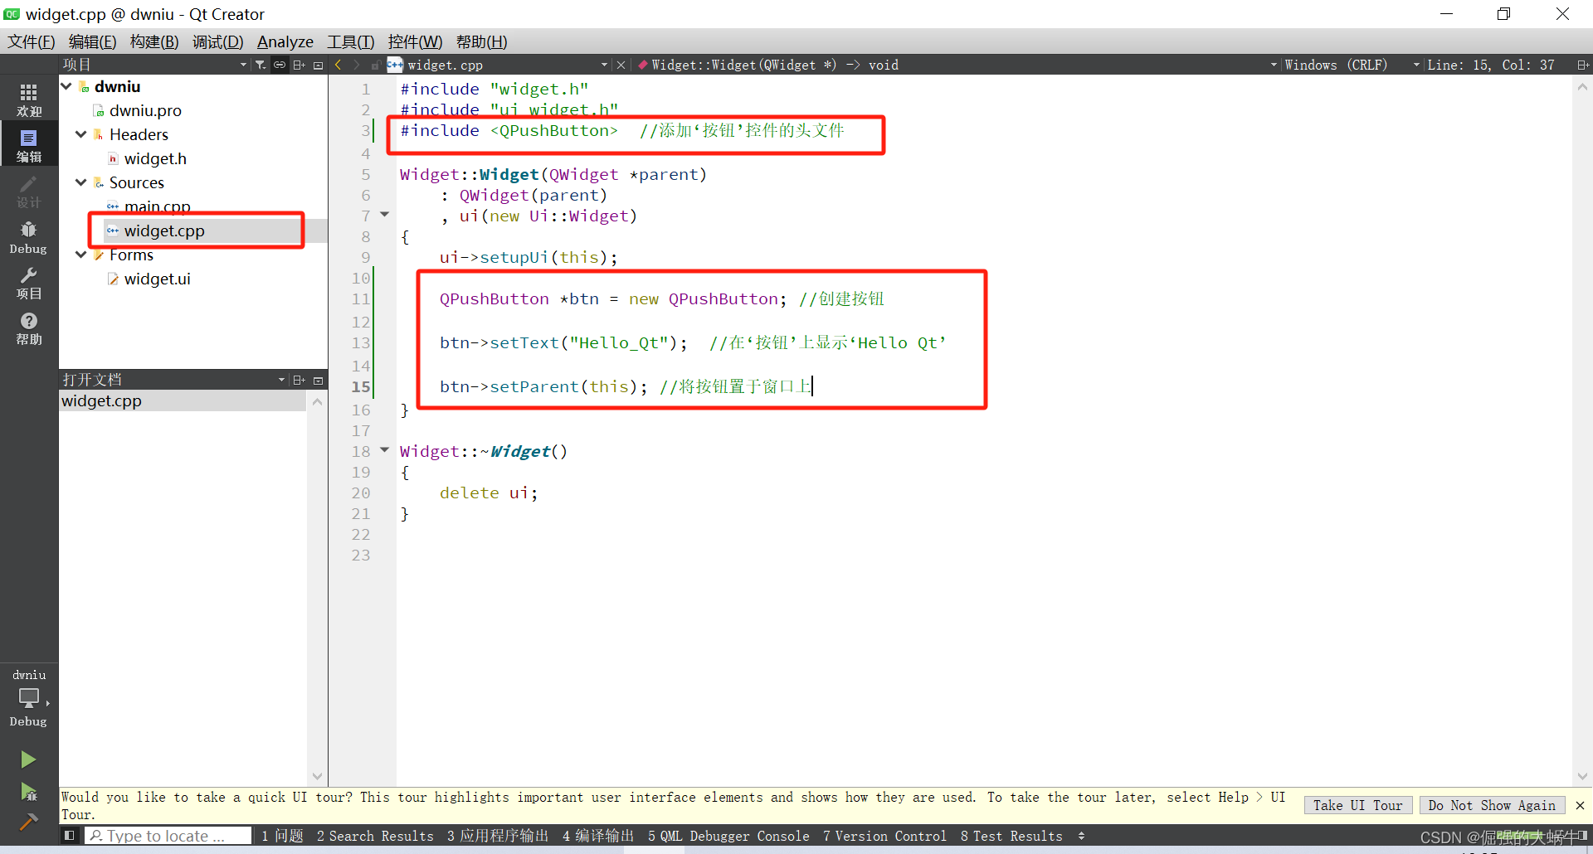Split the project panel
This screenshot has width=1593, height=854.
click(x=300, y=65)
